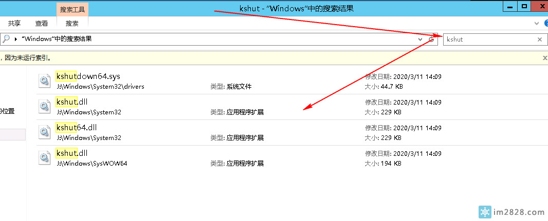Image resolution: width=548 pixels, height=221 pixels.
Task: Click the indexing notice message bar
Action: (274, 57)
